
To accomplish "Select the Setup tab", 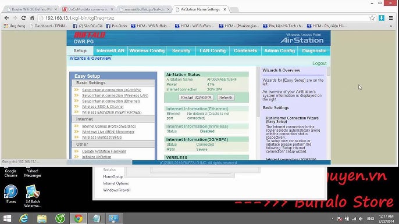I will coord(80,50).
